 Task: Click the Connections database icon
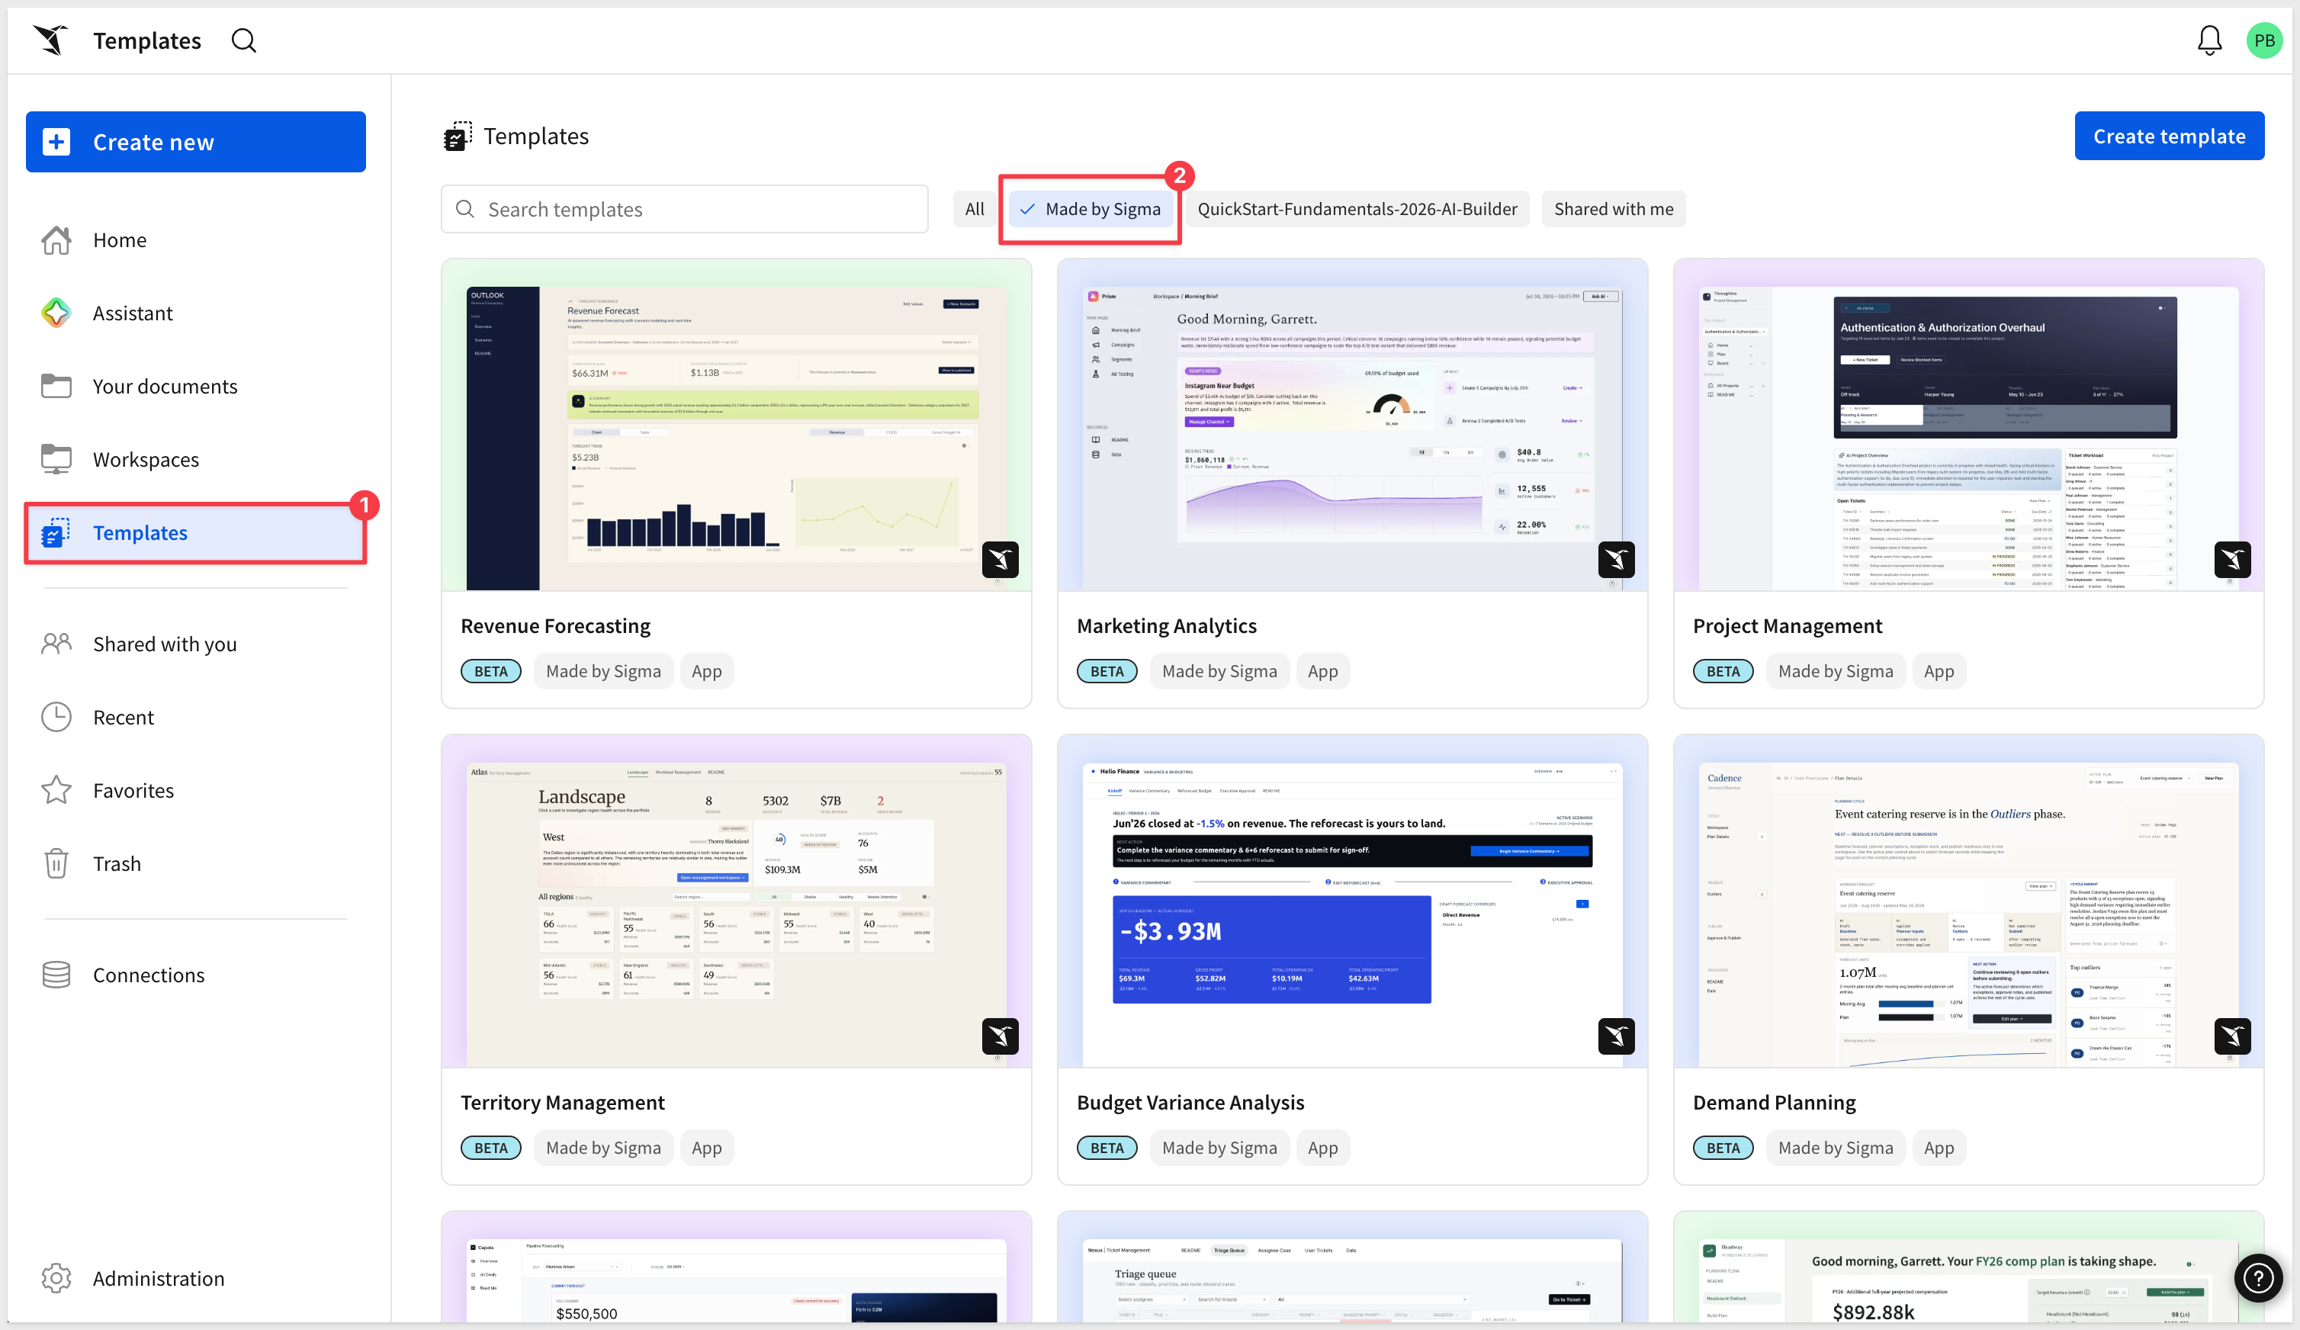(x=56, y=975)
